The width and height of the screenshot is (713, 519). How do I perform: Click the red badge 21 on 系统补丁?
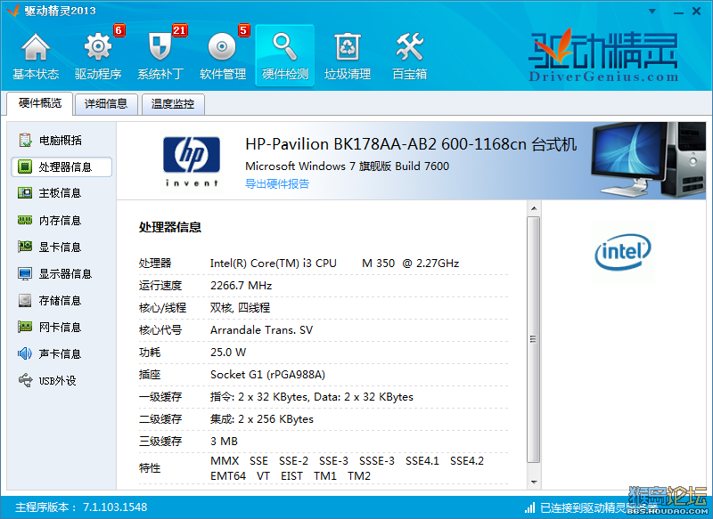179,30
